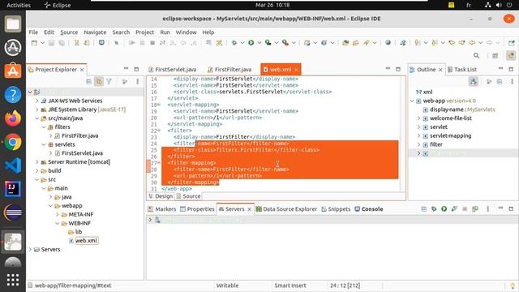Open the clock showing Mar 26 10:18

click(x=272, y=5)
